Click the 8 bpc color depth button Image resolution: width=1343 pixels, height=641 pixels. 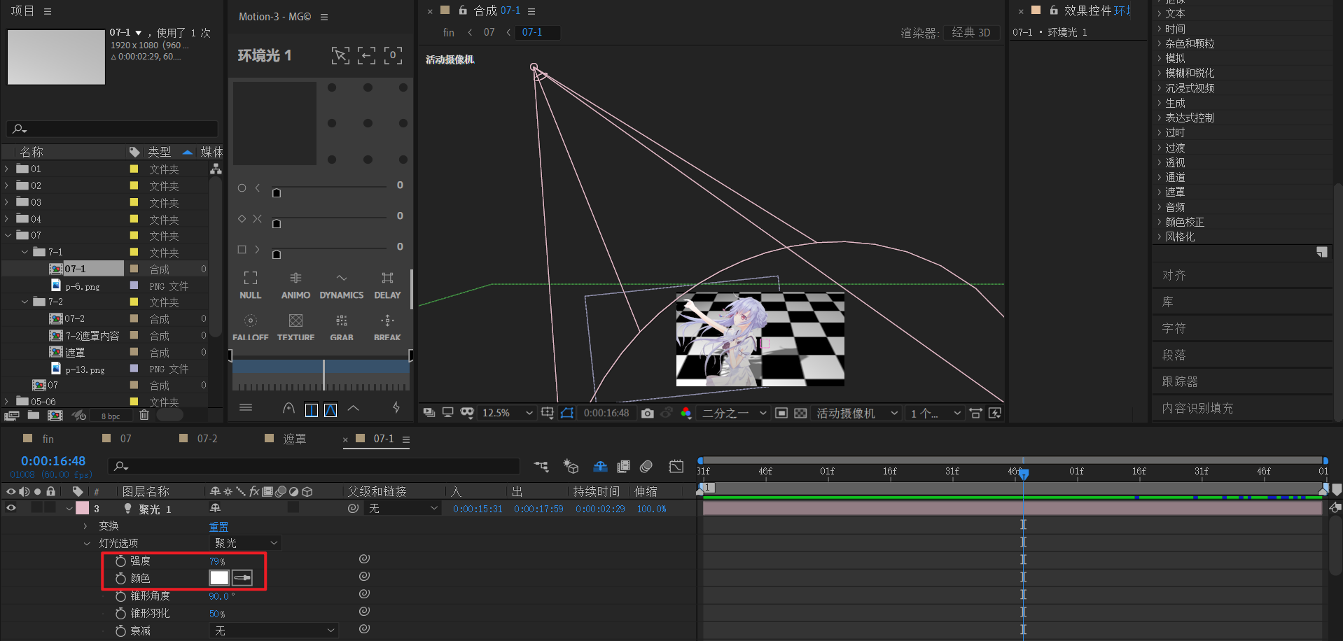[111, 416]
